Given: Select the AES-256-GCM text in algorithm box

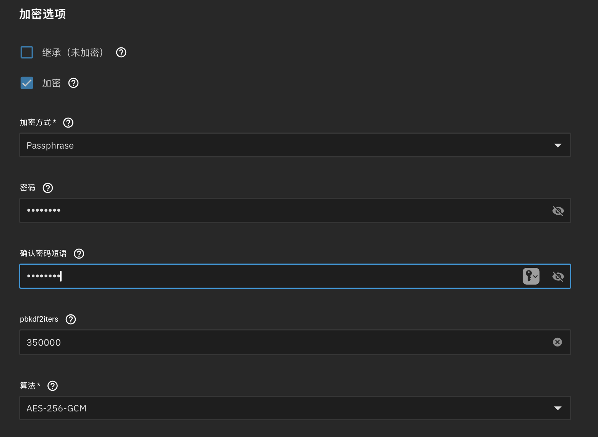Looking at the screenshot, I should pos(56,408).
